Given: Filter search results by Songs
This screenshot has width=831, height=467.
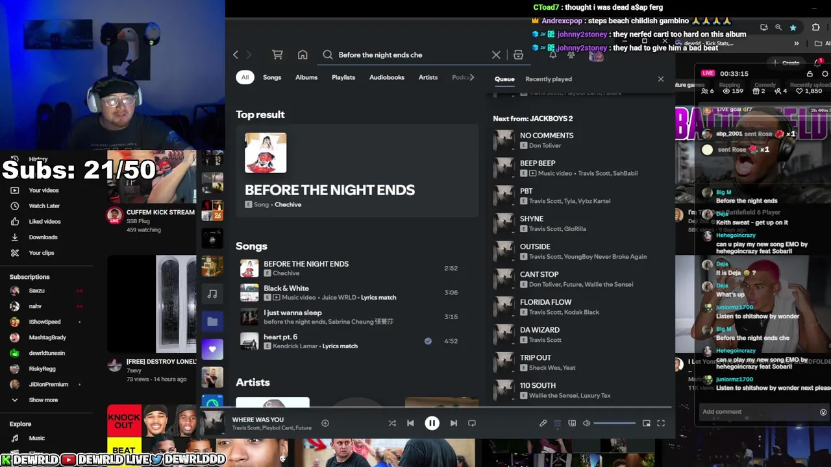Looking at the screenshot, I should point(272,77).
